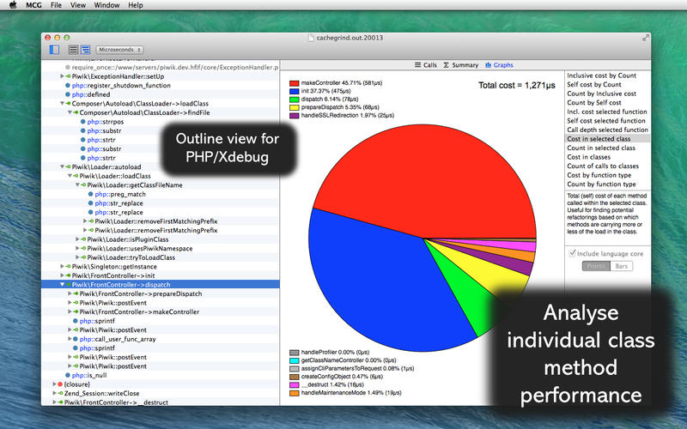687x429 pixels.
Task: Open the File menu
Action: click(x=56, y=5)
